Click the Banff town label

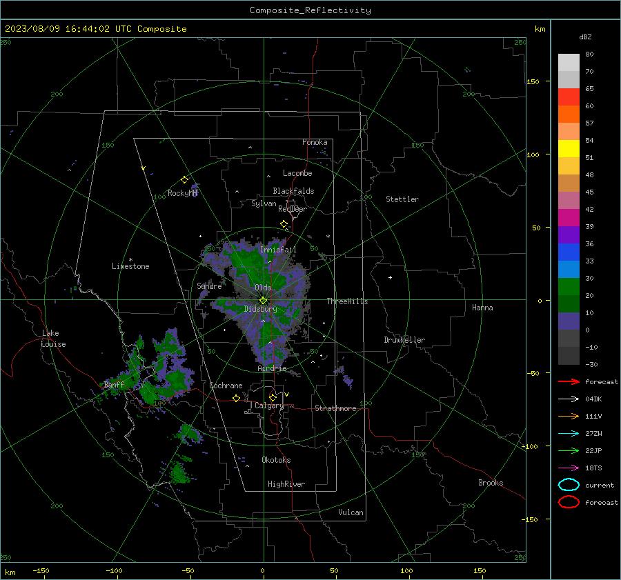(x=114, y=385)
